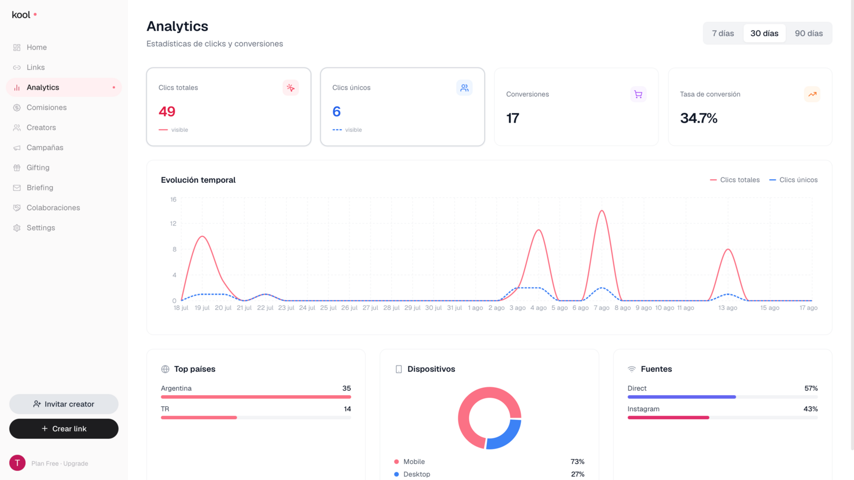Click the Plan Free Upgrade link

60,463
